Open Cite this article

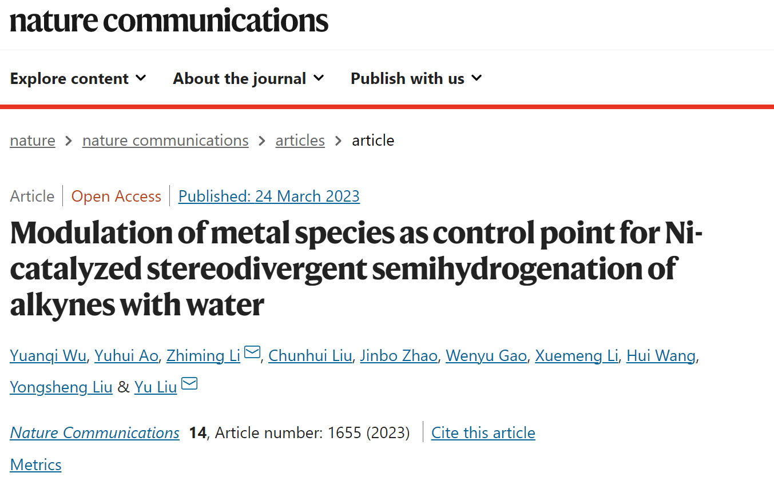(483, 433)
